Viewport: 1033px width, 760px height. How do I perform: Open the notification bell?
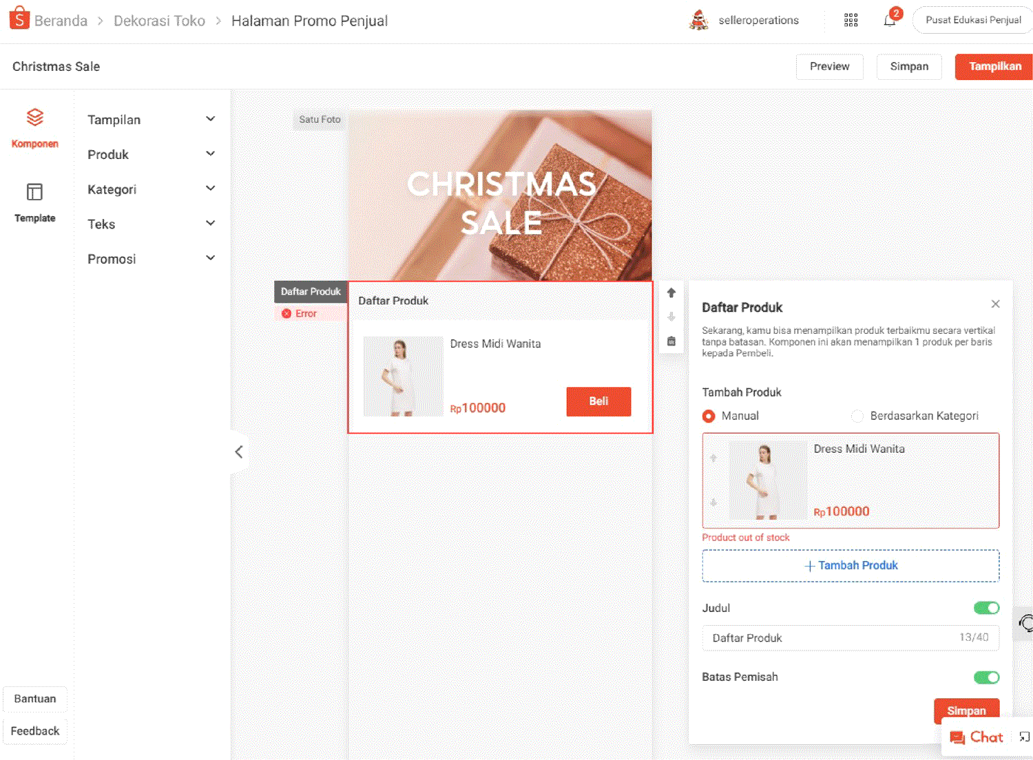pyautogui.click(x=889, y=20)
